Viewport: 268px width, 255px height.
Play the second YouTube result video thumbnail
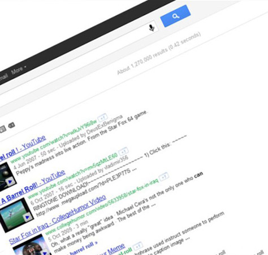coord(16,215)
